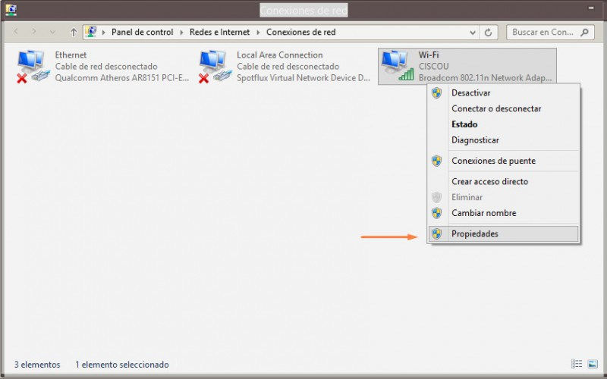The height and width of the screenshot is (379, 607).
Task: Expand arrow before Panel de control breadcrumb
Action: 103,33
